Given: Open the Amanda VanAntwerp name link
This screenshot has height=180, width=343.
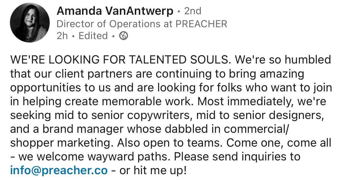Looking at the screenshot, I should (x=115, y=11).
